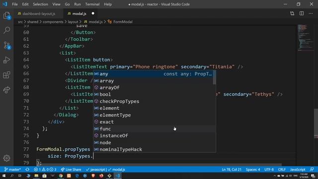Open the Extensions view
The height and width of the screenshot is (179, 318).
(6, 75)
